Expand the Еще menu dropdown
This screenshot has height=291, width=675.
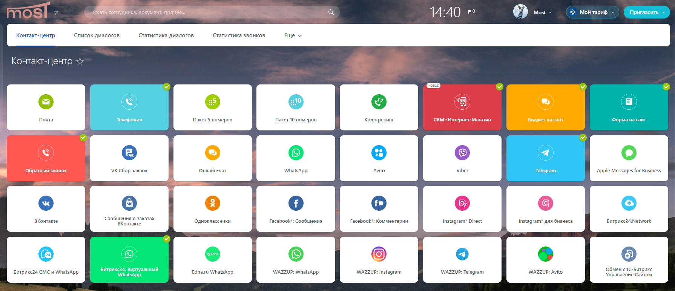293,35
